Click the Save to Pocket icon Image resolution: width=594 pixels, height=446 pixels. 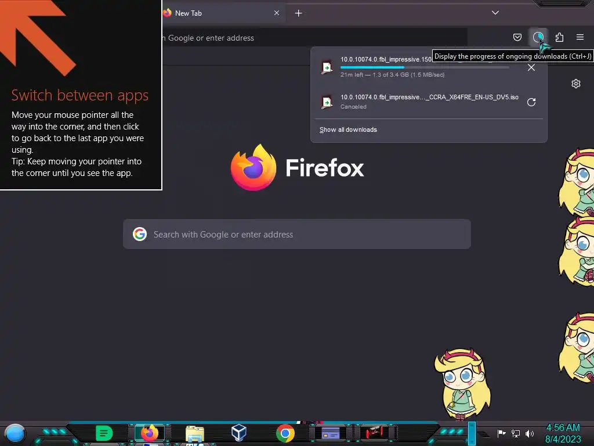517,37
